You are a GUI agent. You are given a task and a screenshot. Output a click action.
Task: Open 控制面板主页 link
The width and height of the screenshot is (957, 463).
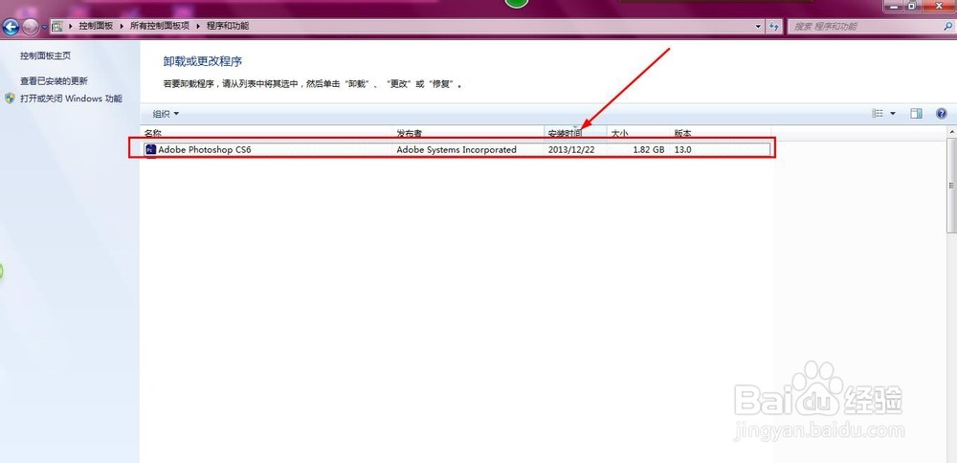pos(45,55)
